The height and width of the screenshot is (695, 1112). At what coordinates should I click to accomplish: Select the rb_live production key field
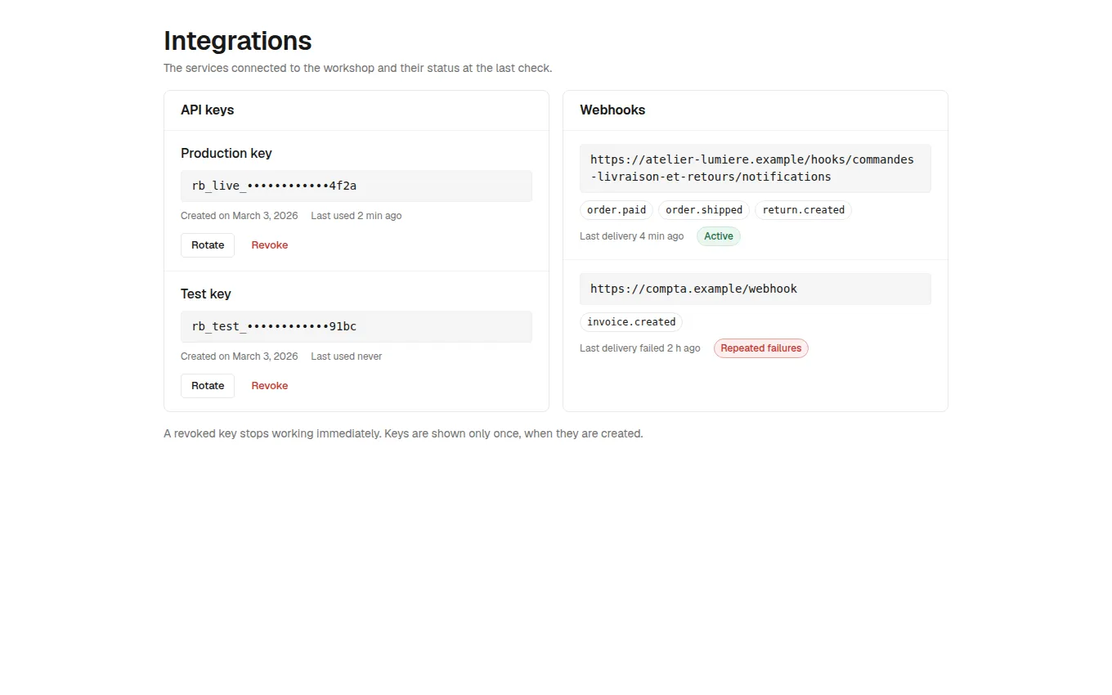click(x=356, y=186)
